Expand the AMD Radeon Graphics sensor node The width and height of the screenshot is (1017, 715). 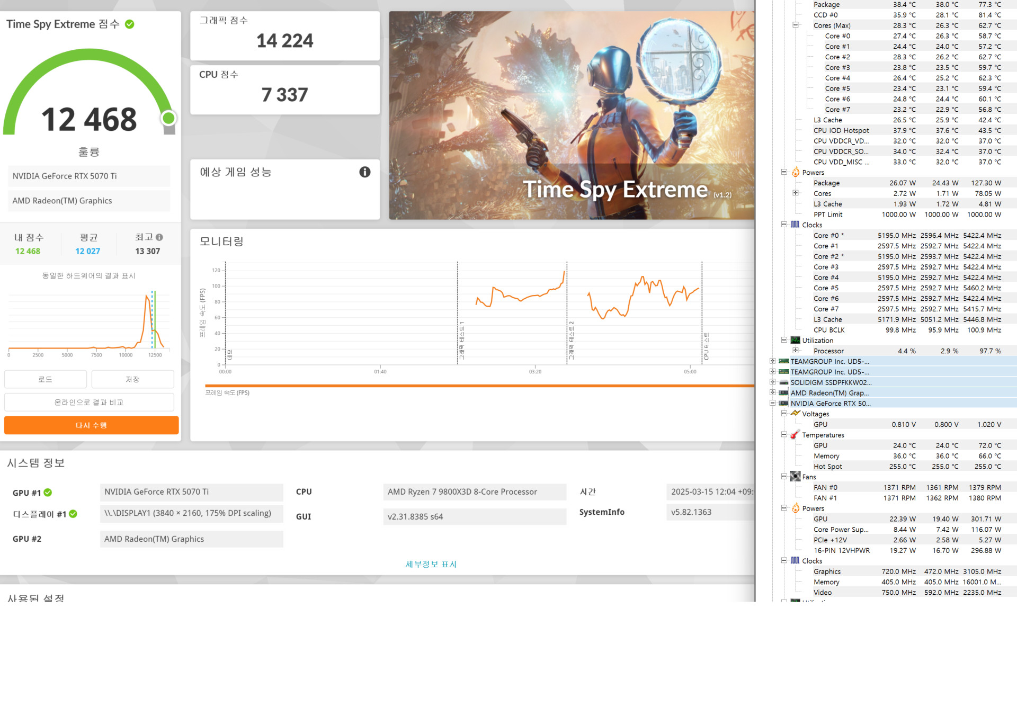[772, 392]
